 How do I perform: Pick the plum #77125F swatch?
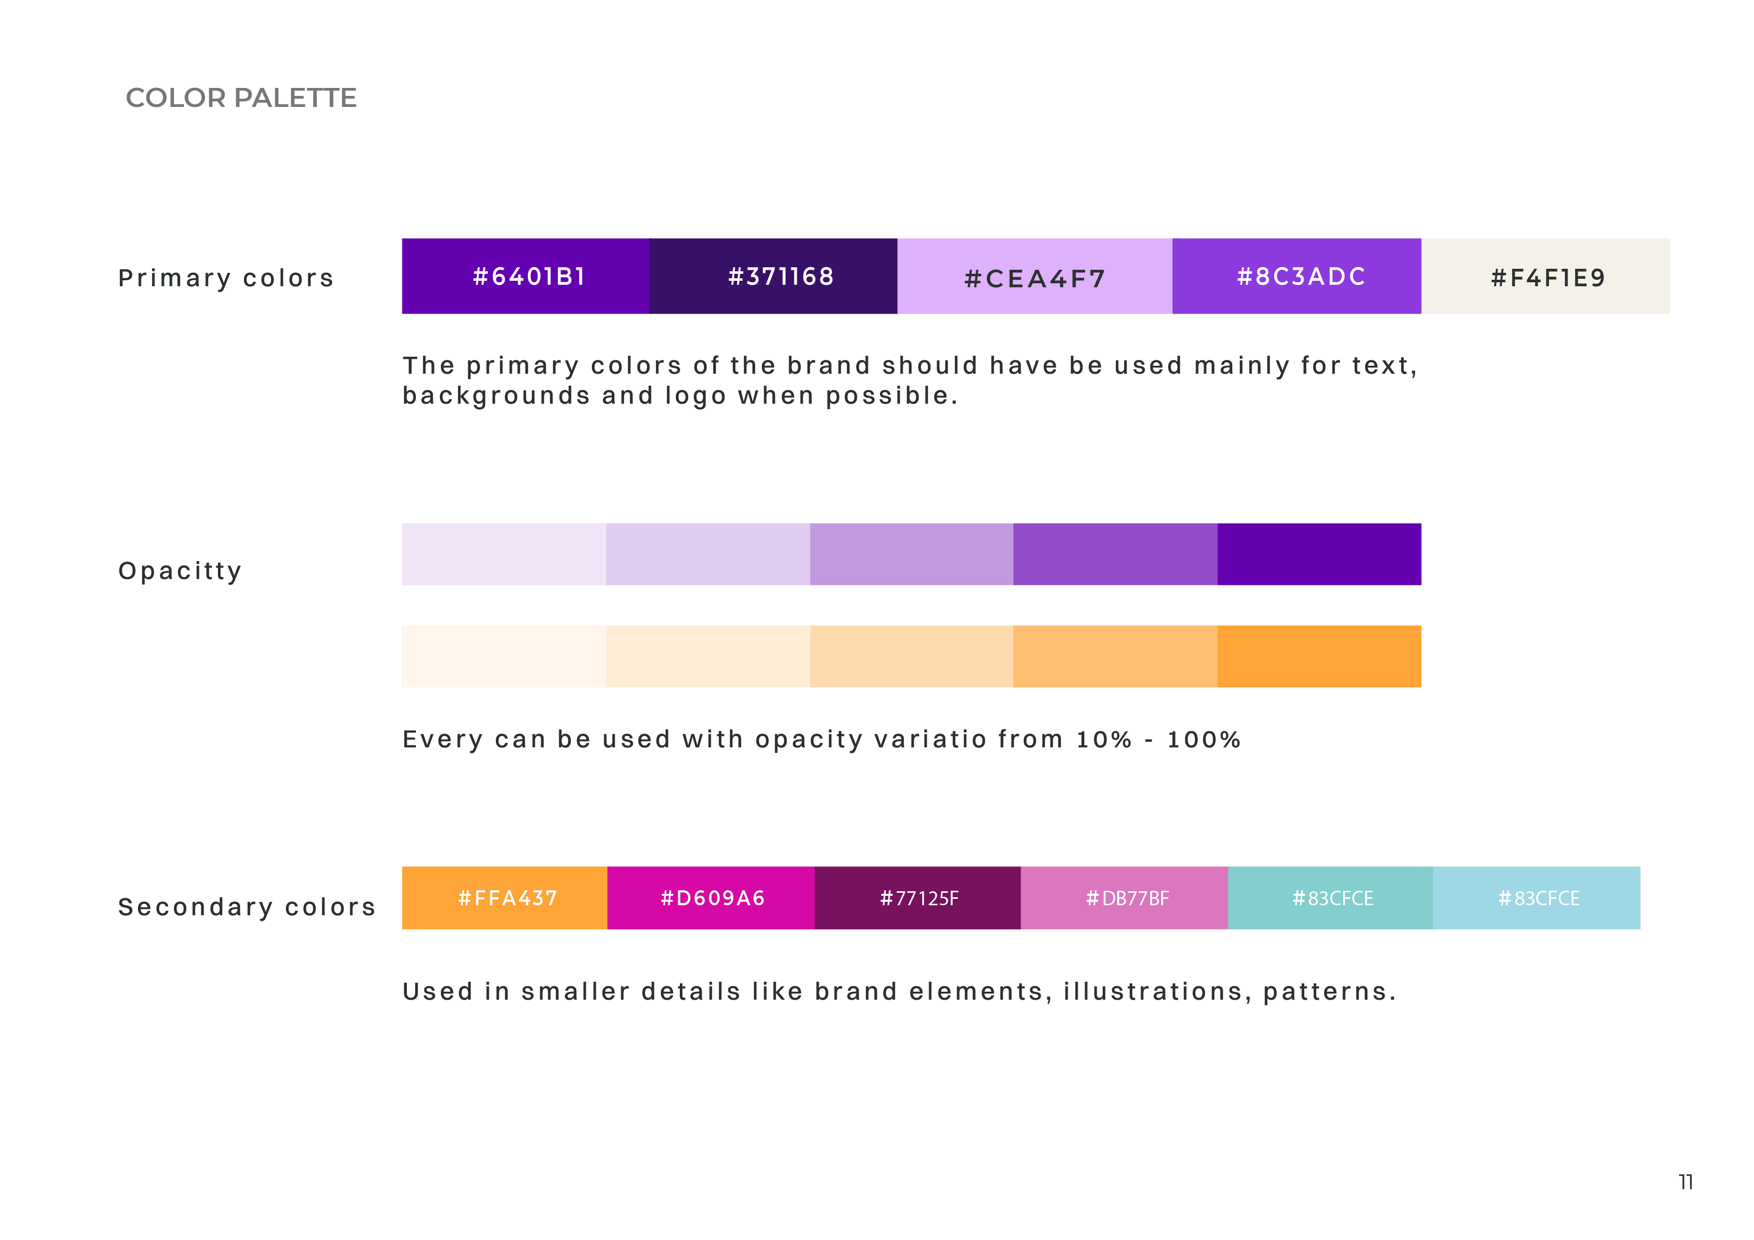918,898
